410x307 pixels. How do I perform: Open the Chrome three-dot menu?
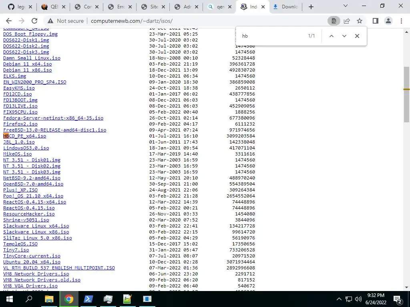(x=401, y=21)
